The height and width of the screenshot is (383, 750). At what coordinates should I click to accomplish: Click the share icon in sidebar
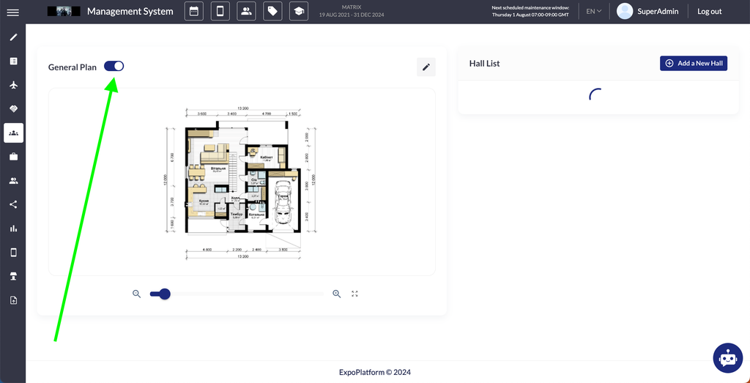pos(13,204)
